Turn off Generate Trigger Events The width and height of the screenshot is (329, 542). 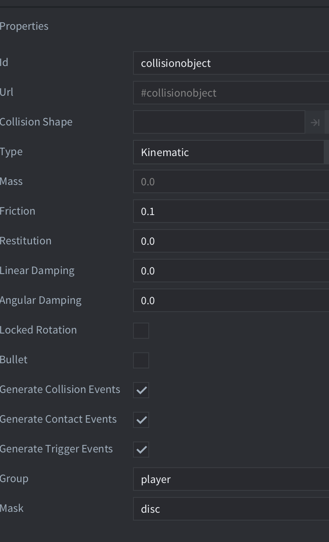(x=141, y=449)
